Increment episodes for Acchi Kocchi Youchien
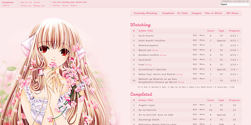 point(238,41)
